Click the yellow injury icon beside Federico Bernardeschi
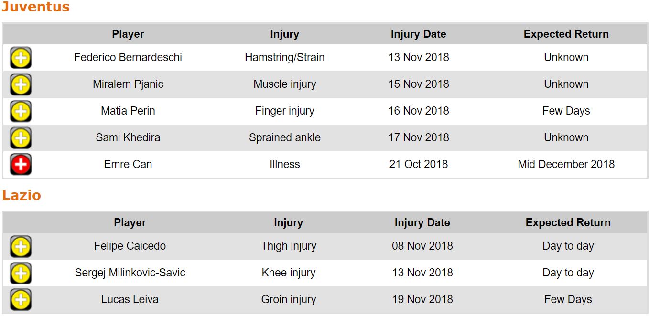The height and width of the screenshot is (316, 649). coord(21,58)
